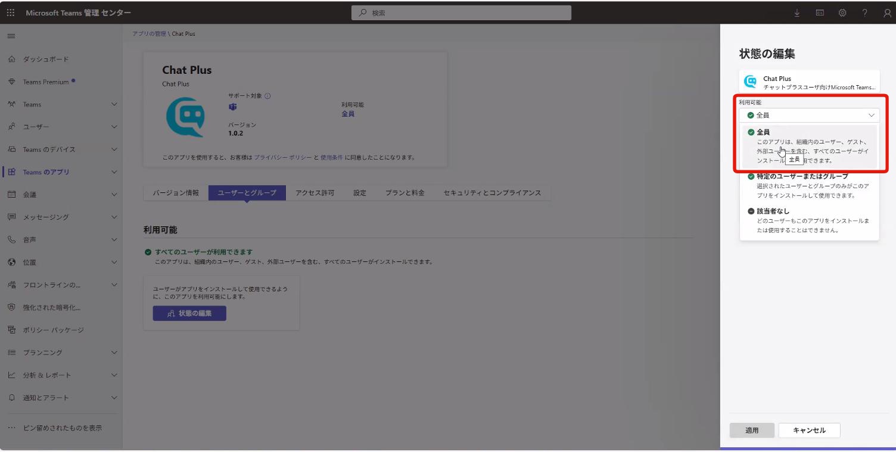Image resolution: width=896 pixels, height=452 pixels.
Task: Expand the プランニング sidebar section
Action: pos(114,353)
